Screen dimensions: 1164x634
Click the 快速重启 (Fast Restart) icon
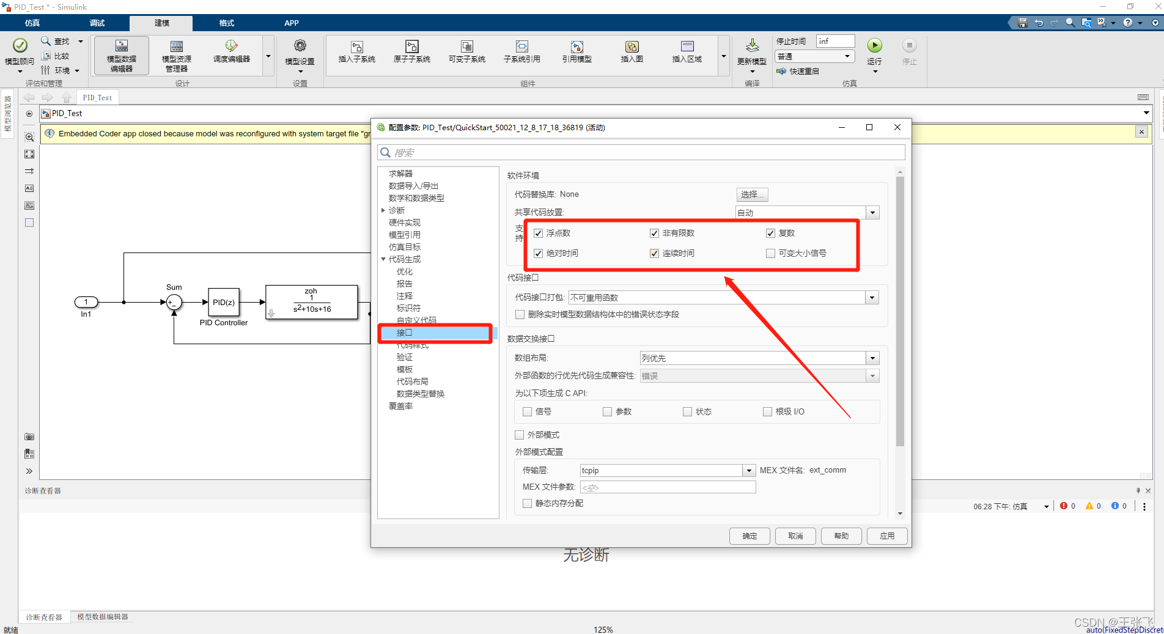(781, 71)
